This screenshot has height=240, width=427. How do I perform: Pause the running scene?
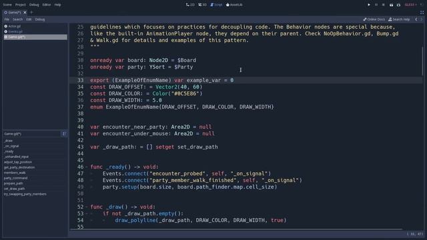click(x=376, y=5)
